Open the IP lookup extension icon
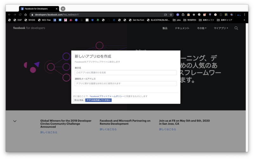The height and width of the screenshot is (159, 254). point(199,15)
